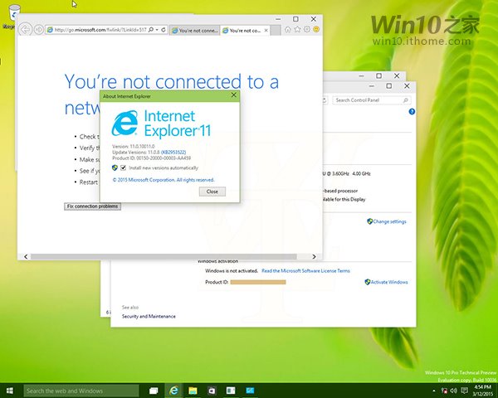Screen dimensions: 498x398
Task: Open Internet Explorer Home page icon
Action: click(288, 30)
